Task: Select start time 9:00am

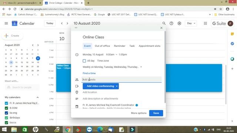Action: click(x=110, y=55)
